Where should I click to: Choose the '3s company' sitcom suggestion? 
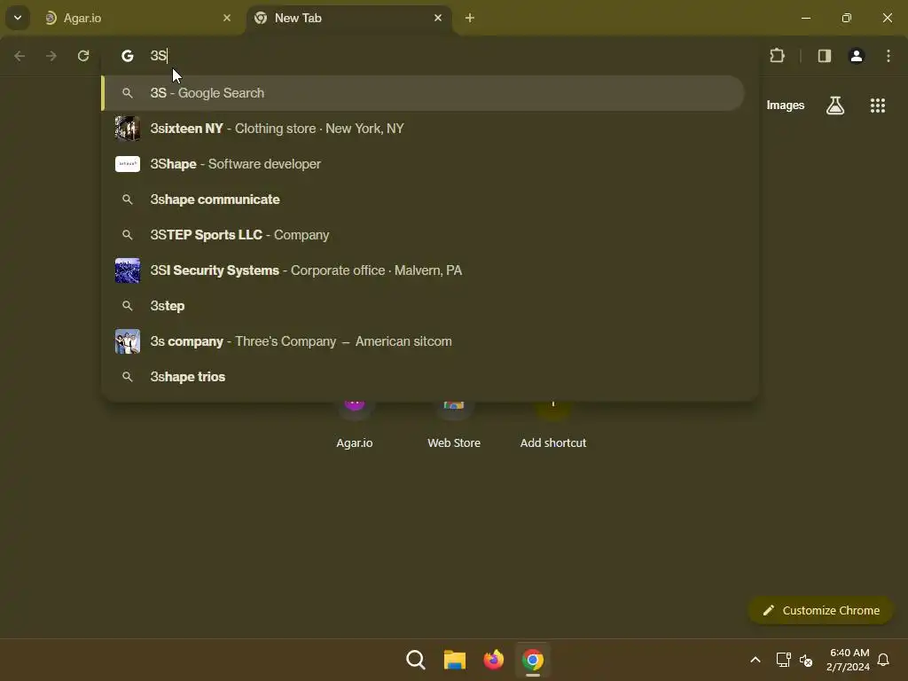click(423, 341)
